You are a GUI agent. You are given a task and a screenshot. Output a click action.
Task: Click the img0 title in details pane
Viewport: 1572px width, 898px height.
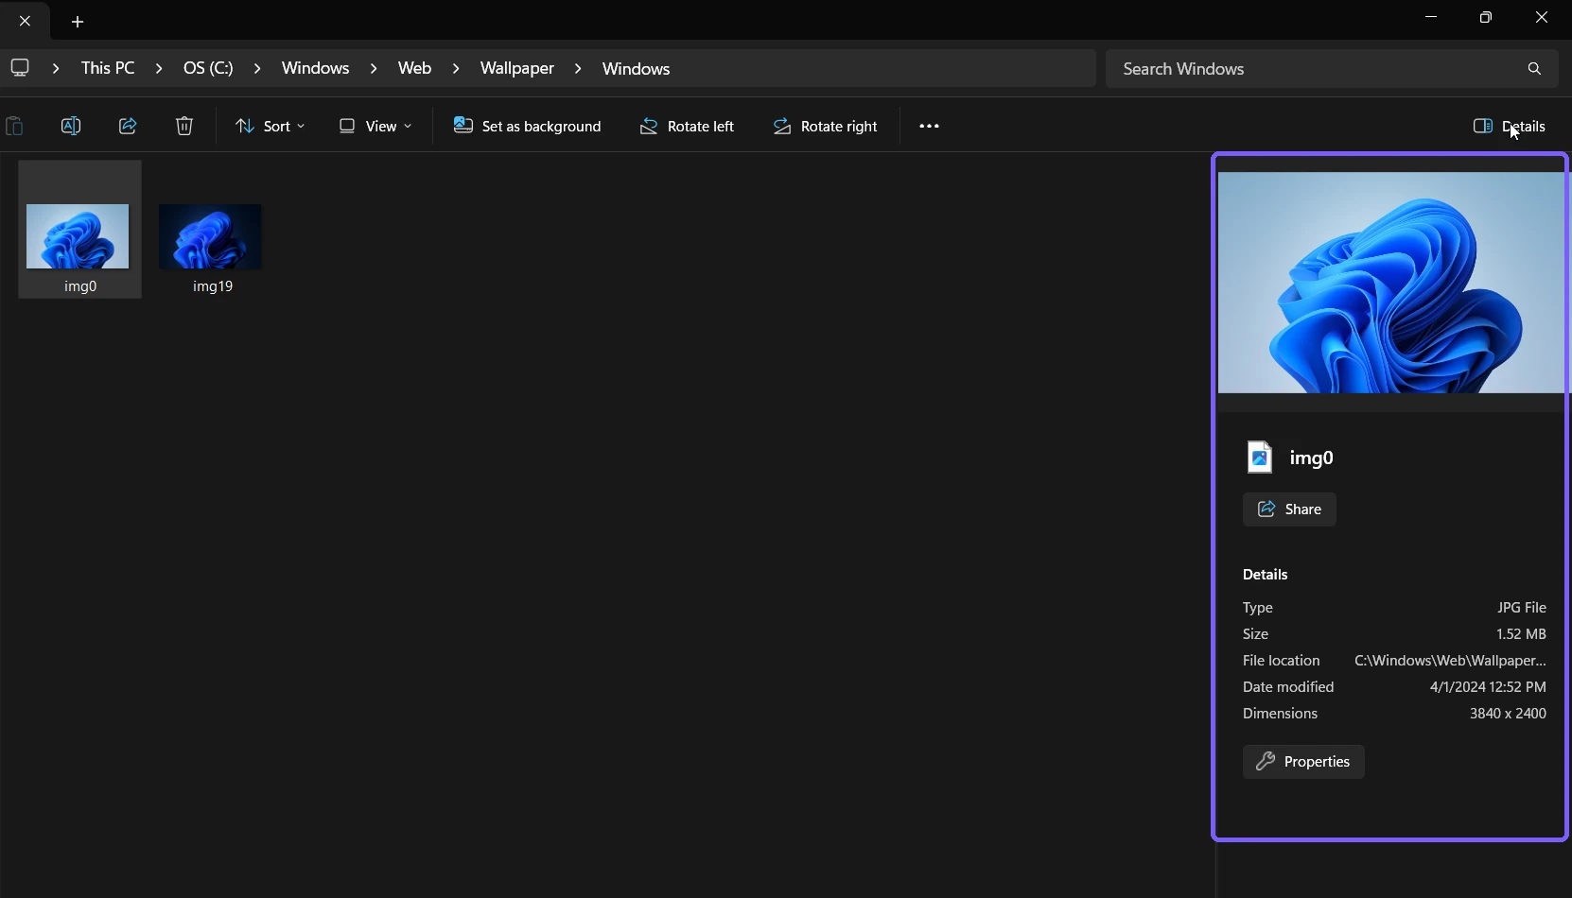pyautogui.click(x=1311, y=458)
